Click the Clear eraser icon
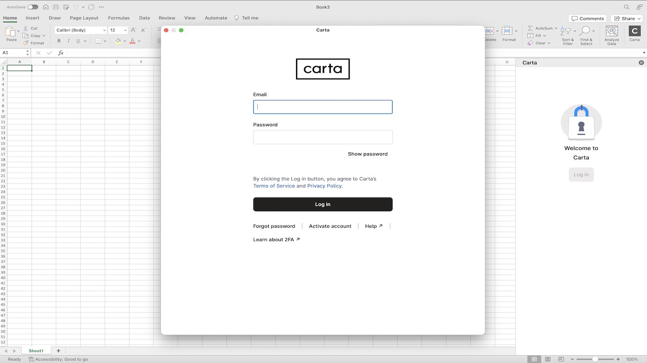The height and width of the screenshot is (363, 647). coord(530,43)
